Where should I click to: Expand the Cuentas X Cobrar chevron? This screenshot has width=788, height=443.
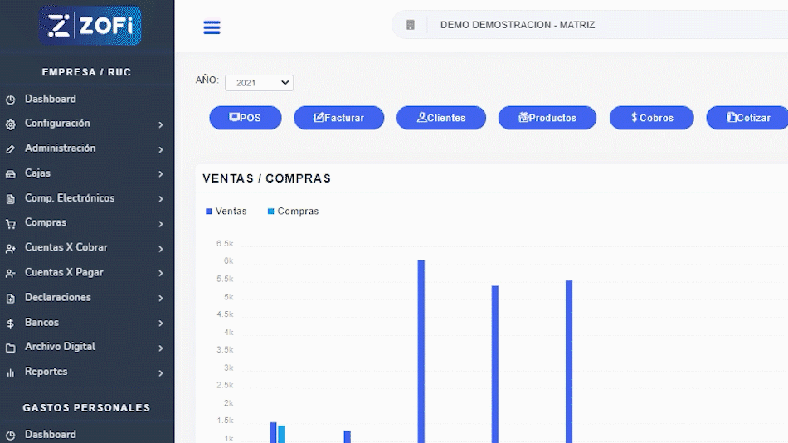[x=160, y=249]
